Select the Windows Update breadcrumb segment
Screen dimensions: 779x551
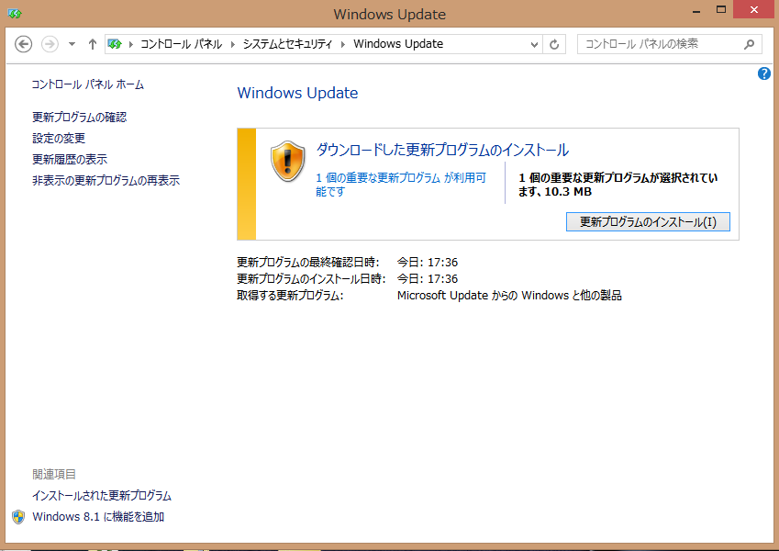pyautogui.click(x=398, y=44)
